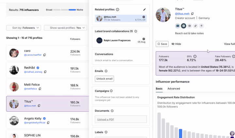
Task: Click the Instagram icon under Titus profile
Action: [183, 26]
